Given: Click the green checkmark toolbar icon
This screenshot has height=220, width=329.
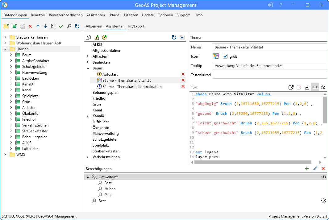Looking at the screenshot, I should click(x=61, y=27).
